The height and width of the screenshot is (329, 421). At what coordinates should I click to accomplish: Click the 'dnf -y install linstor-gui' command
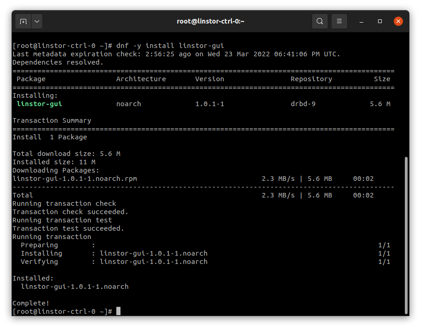pos(170,46)
